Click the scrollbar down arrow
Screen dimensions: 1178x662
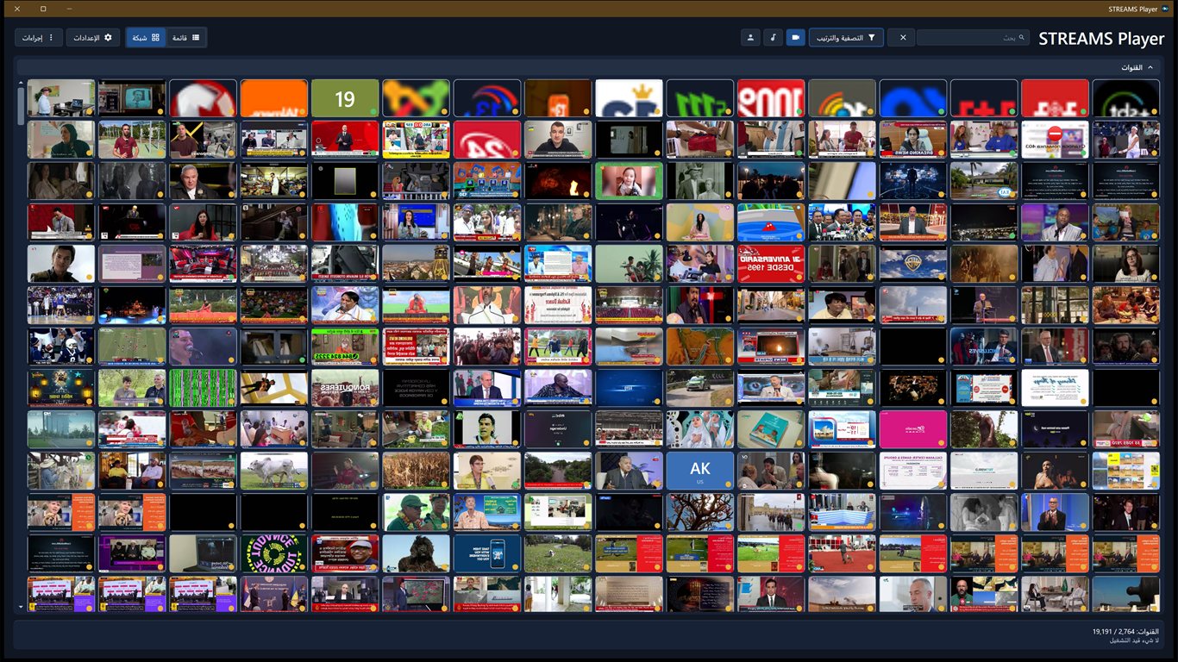pyautogui.click(x=21, y=607)
